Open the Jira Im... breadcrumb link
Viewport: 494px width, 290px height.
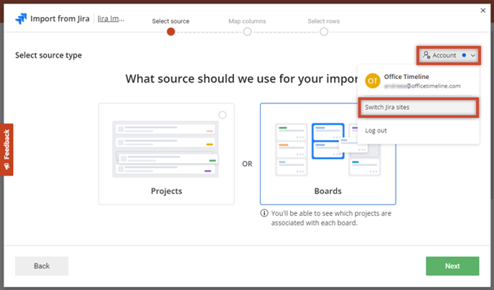pos(111,19)
